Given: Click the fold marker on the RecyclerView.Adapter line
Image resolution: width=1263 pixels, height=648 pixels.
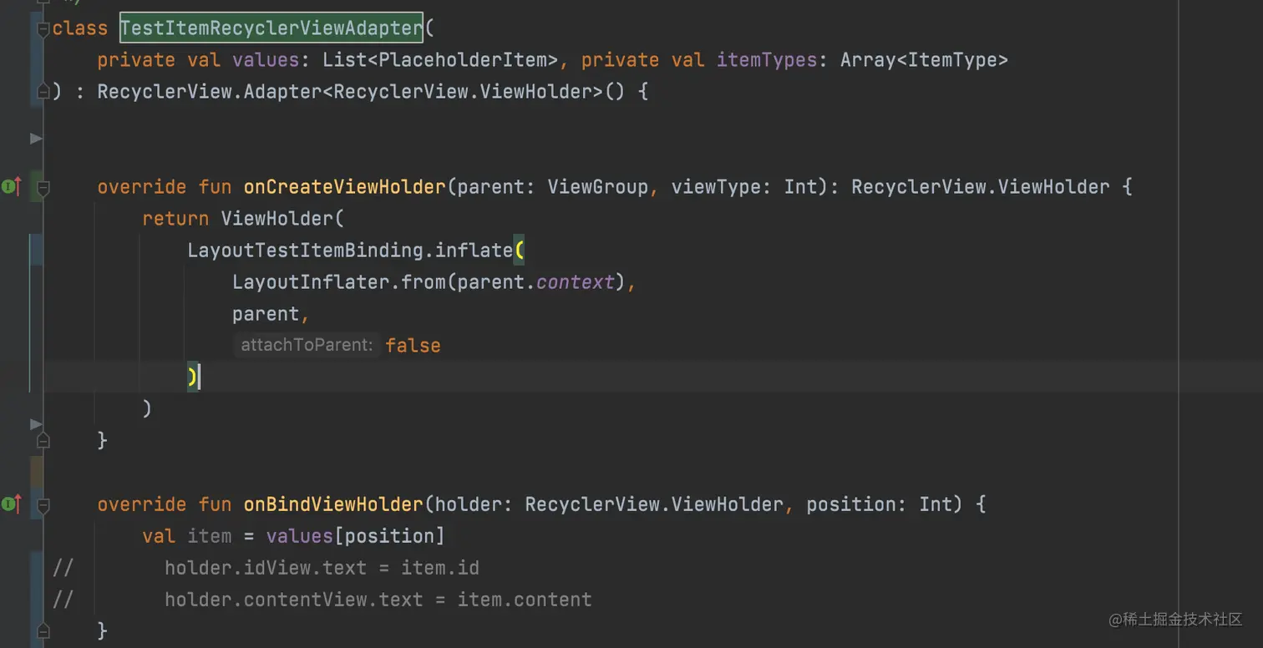Looking at the screenshot, I should [x=43, y=92].
